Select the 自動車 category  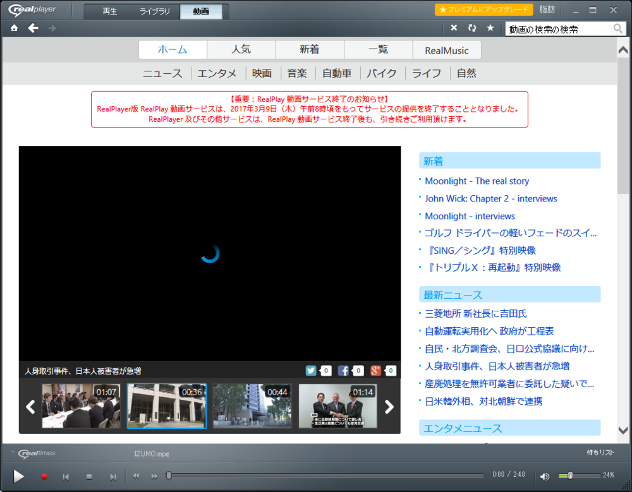click(337, 73)
